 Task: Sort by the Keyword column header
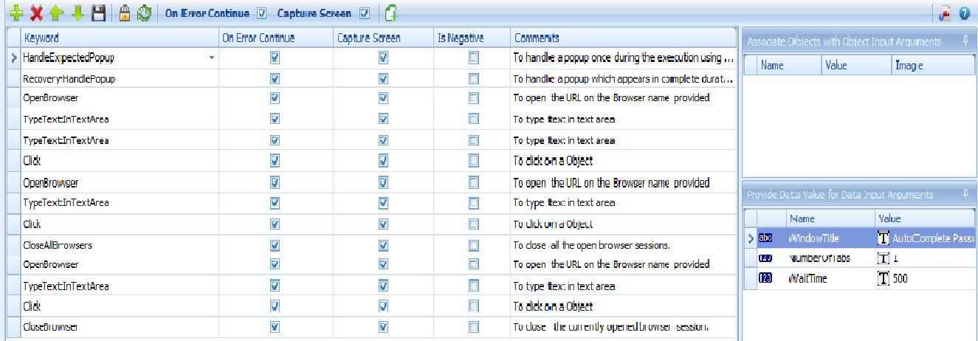point(118,38)
